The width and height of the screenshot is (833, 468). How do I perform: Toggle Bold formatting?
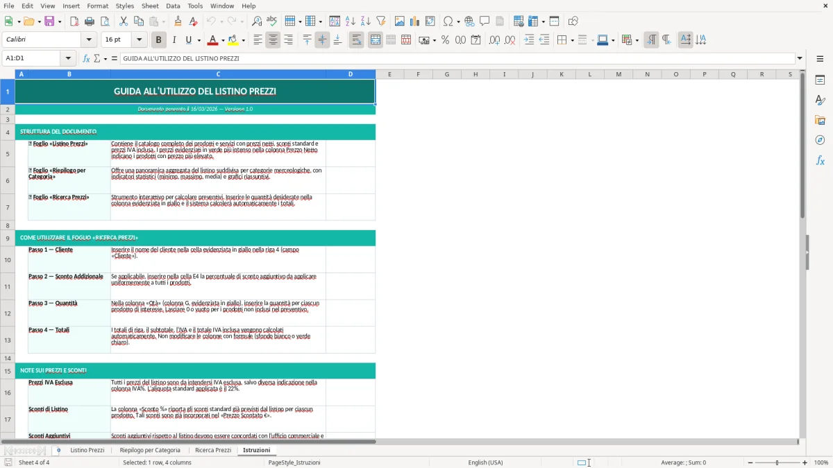(158, 40)
